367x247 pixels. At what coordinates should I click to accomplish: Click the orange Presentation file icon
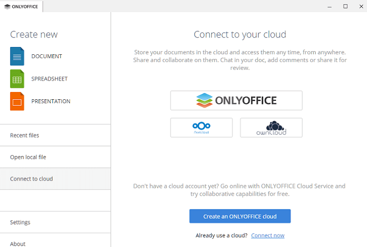pyautogui.click(x=17, y=101)
